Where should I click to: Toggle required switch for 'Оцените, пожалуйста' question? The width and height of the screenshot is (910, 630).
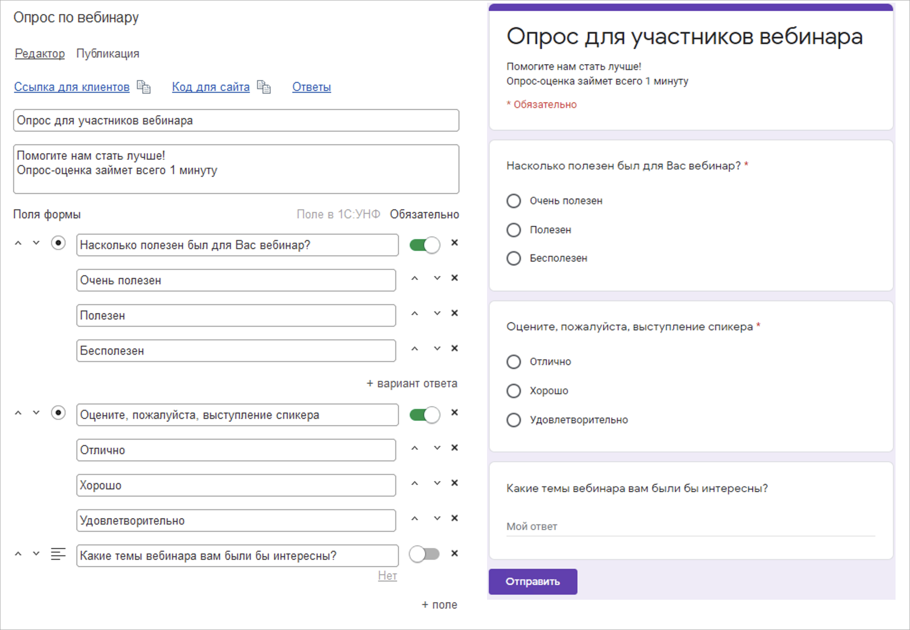point(425,415)
